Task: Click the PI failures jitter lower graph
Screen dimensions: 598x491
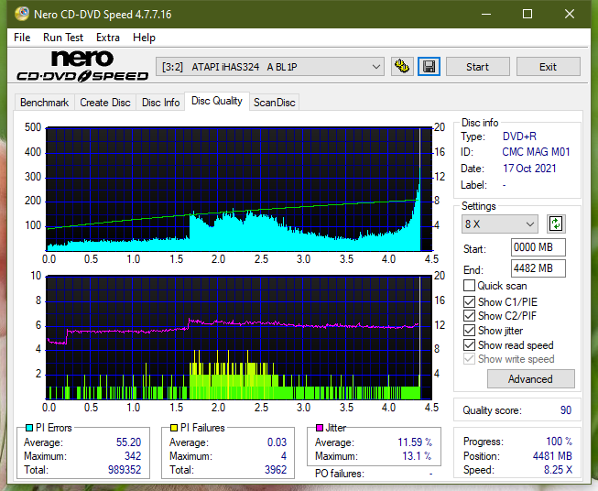Action: pos(239,337)
